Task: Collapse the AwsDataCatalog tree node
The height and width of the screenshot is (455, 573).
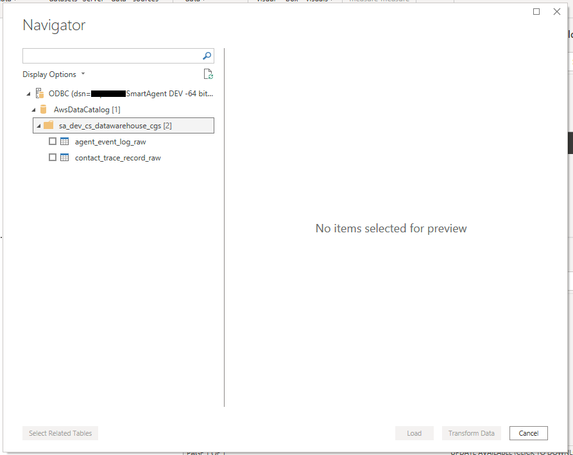Action: coord(33,110)
